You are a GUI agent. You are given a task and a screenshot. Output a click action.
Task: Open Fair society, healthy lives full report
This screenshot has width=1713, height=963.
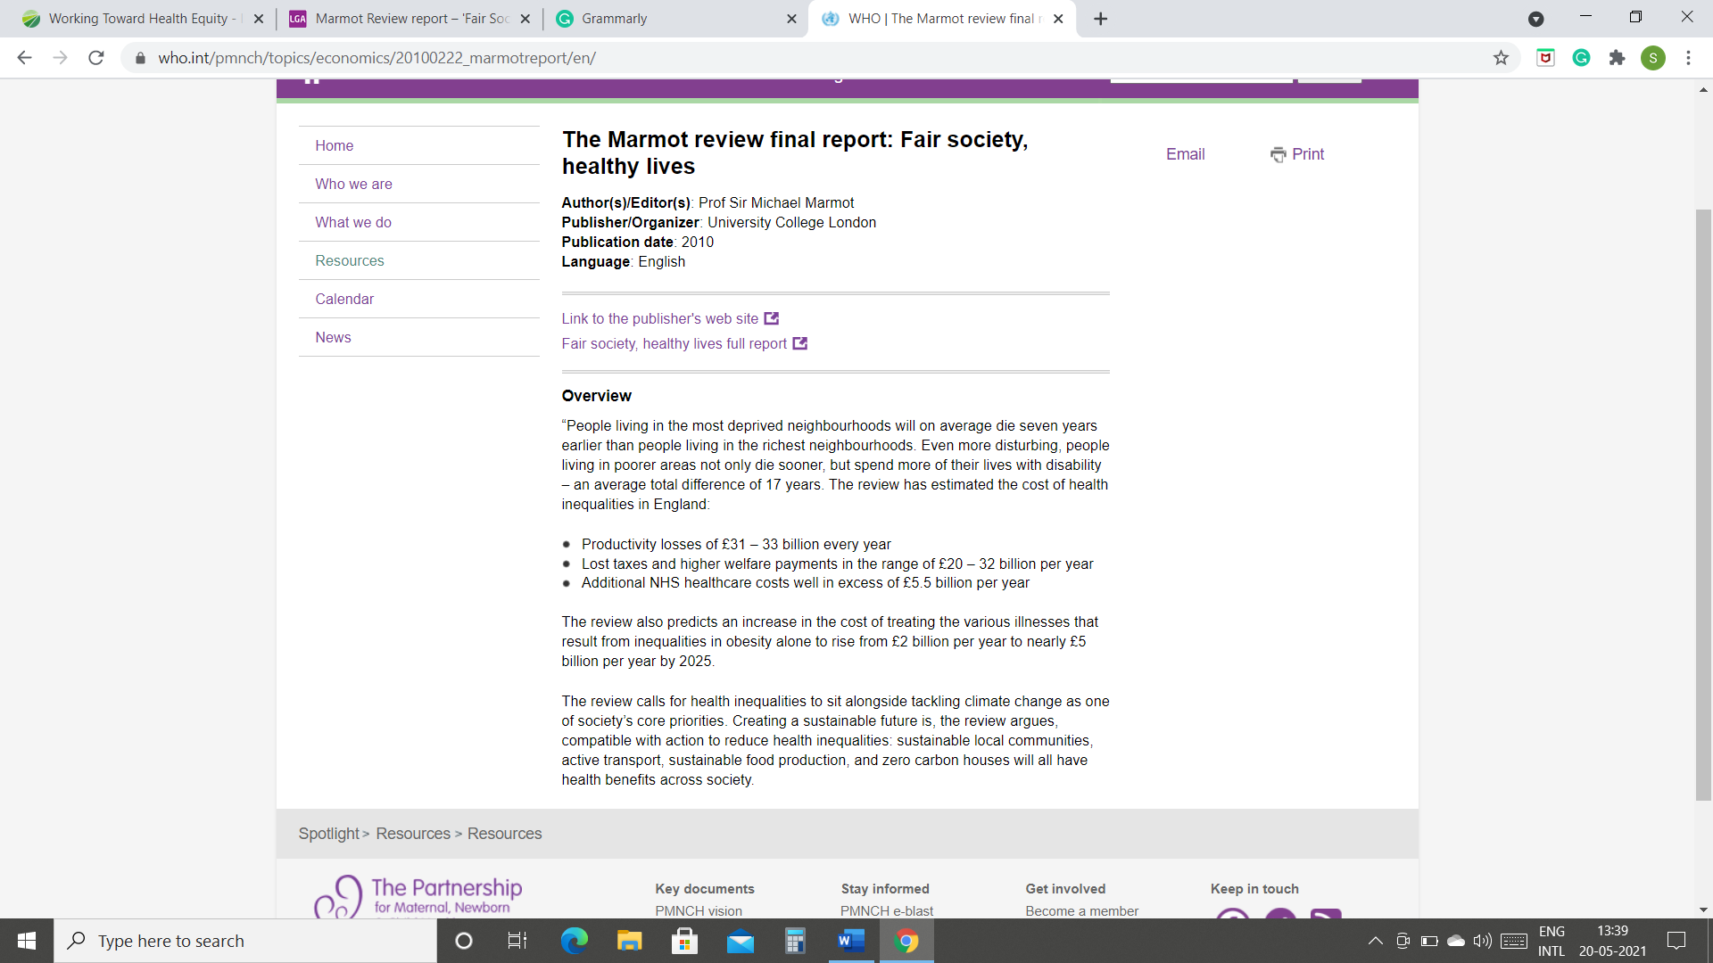click(674, 343)
